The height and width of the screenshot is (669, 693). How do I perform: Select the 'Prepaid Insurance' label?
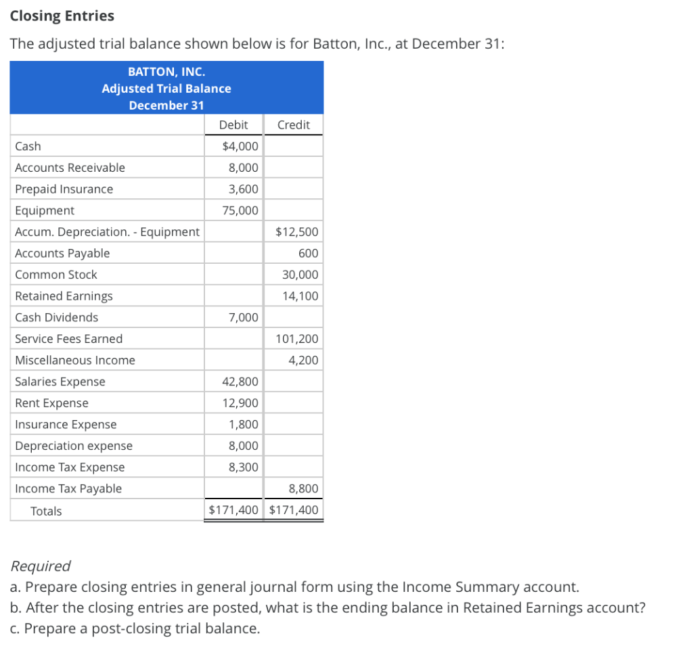tap(64, 189)
